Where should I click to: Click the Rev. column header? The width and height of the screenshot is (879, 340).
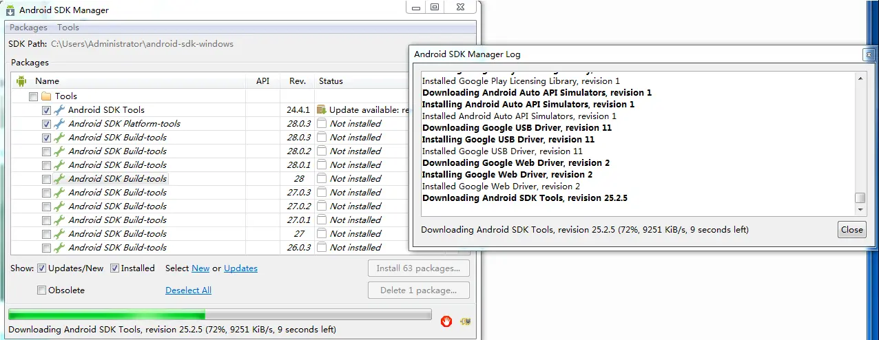tap(298, 81)
